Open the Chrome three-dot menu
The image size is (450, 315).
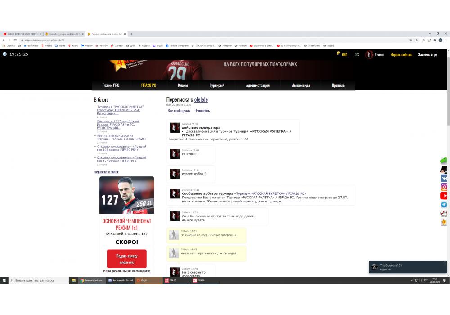click(x=446, y=40)
